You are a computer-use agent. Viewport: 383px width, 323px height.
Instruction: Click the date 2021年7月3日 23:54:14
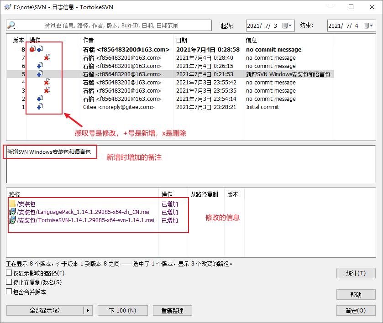206,99
